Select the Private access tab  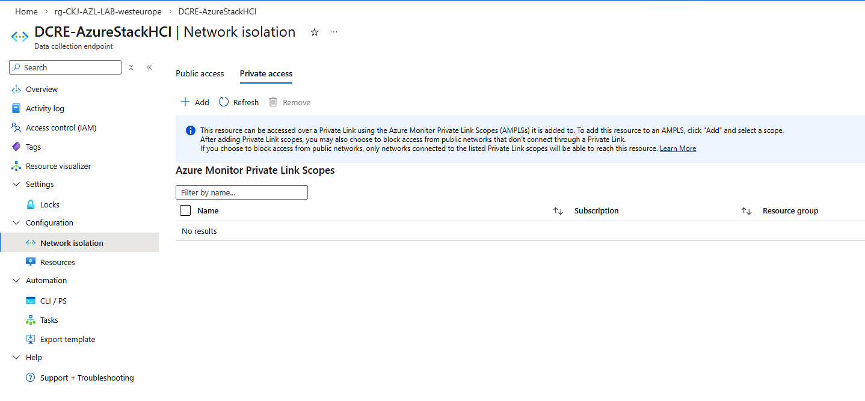[x=266, y=73]
